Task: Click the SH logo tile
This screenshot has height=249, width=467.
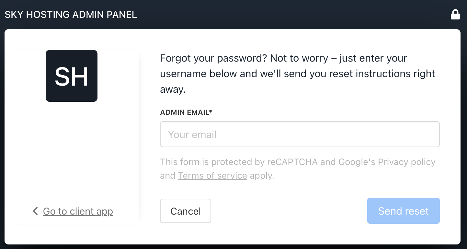Action: (x=72, y=76)
